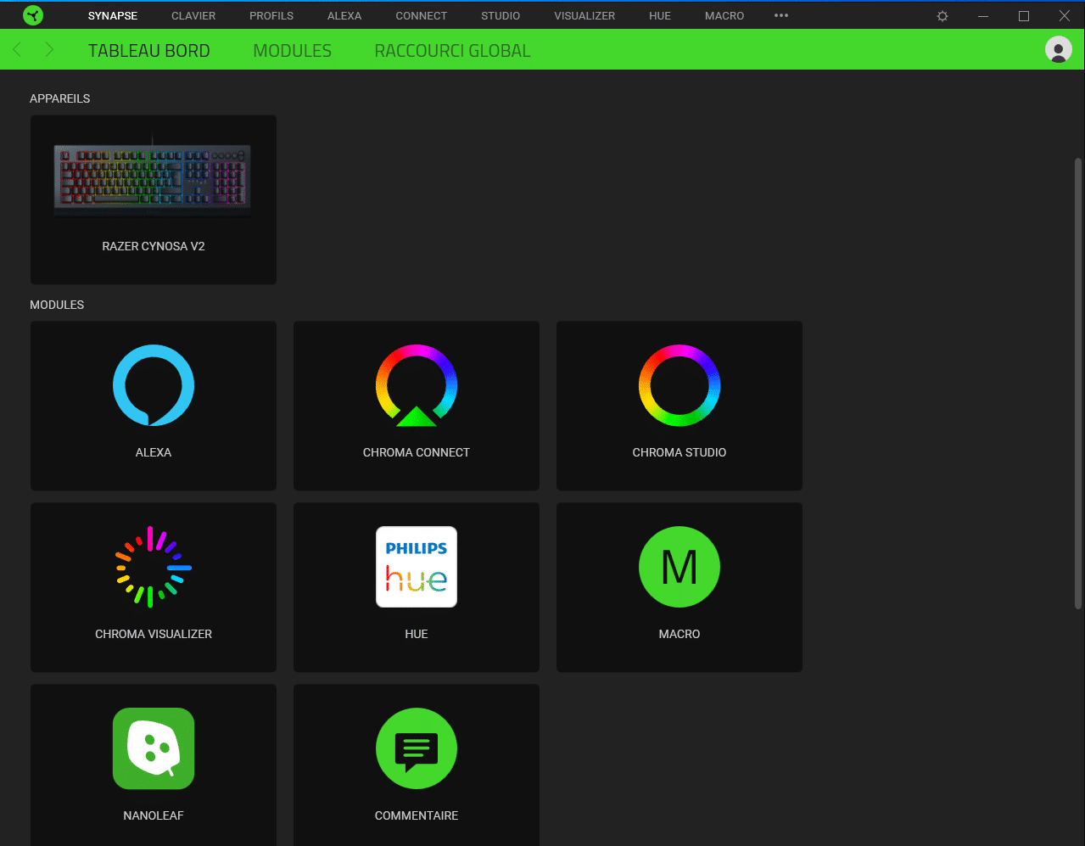Screen dimensions: 1085x846
Task: Click the Razer logo icon
Action: [33, 15]
